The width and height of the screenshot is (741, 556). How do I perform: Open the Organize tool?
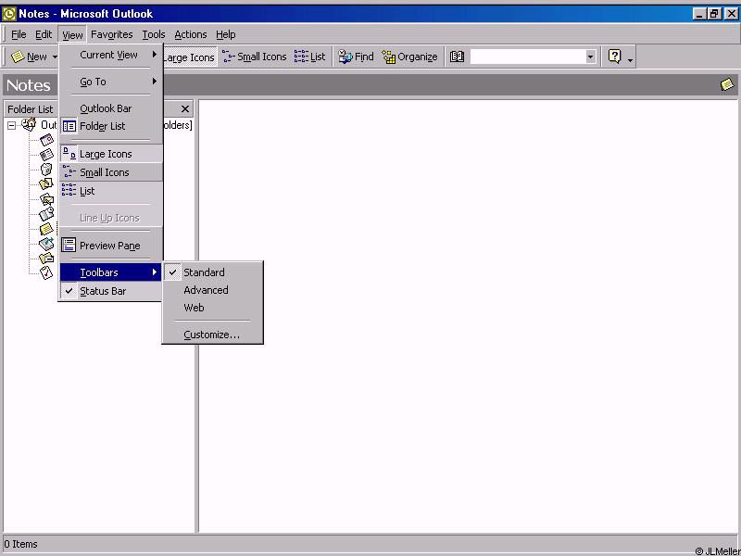point(409,57)
